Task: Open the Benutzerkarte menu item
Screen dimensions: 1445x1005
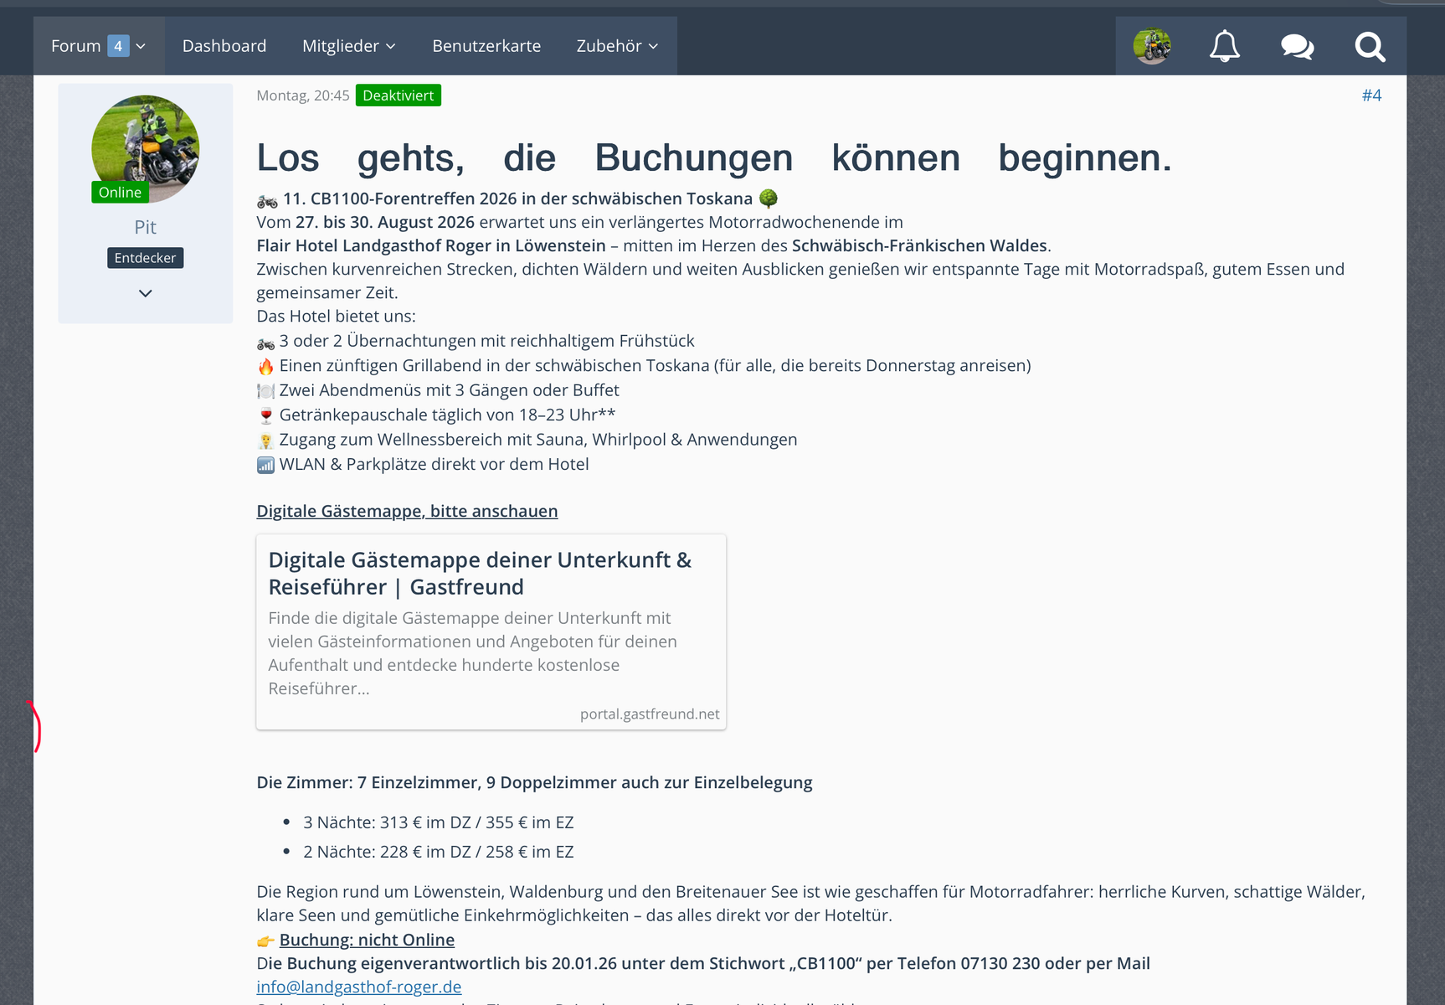Action: pos(486,46)
